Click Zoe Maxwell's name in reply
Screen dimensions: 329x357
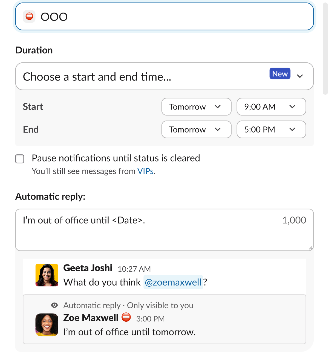click(91, 318)
